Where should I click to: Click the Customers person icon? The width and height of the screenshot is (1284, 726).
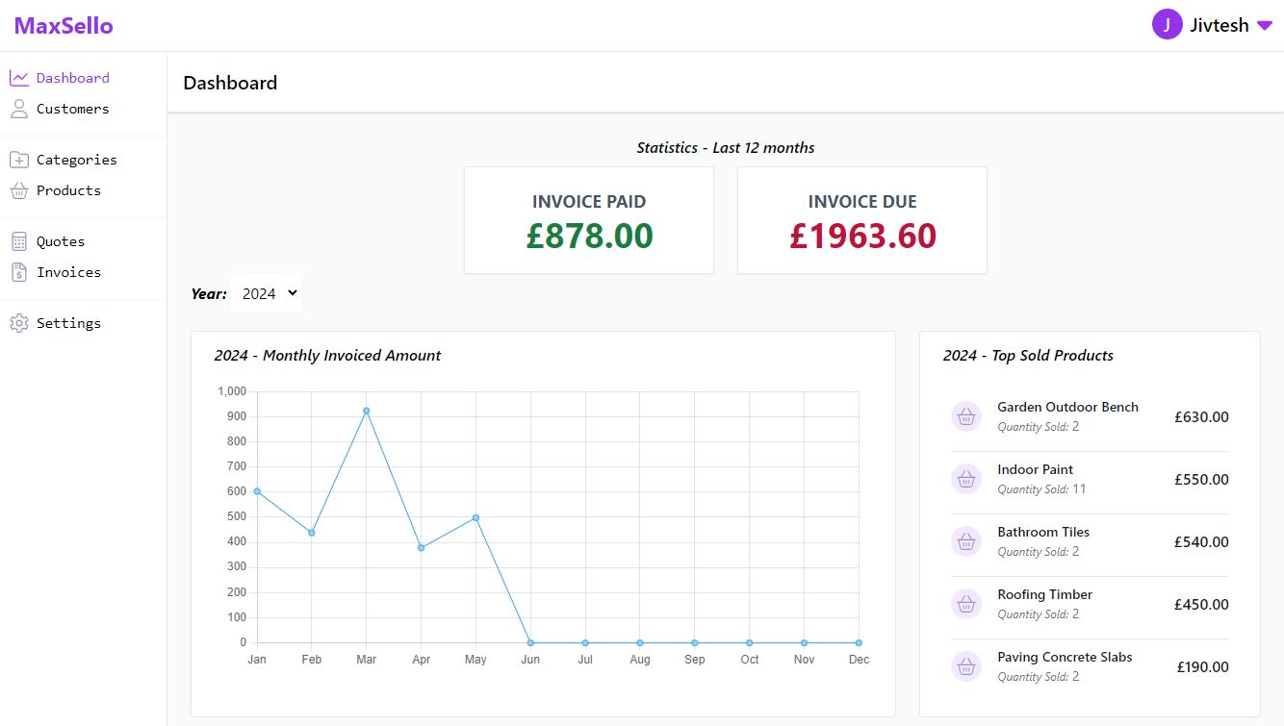coord(19,109)
